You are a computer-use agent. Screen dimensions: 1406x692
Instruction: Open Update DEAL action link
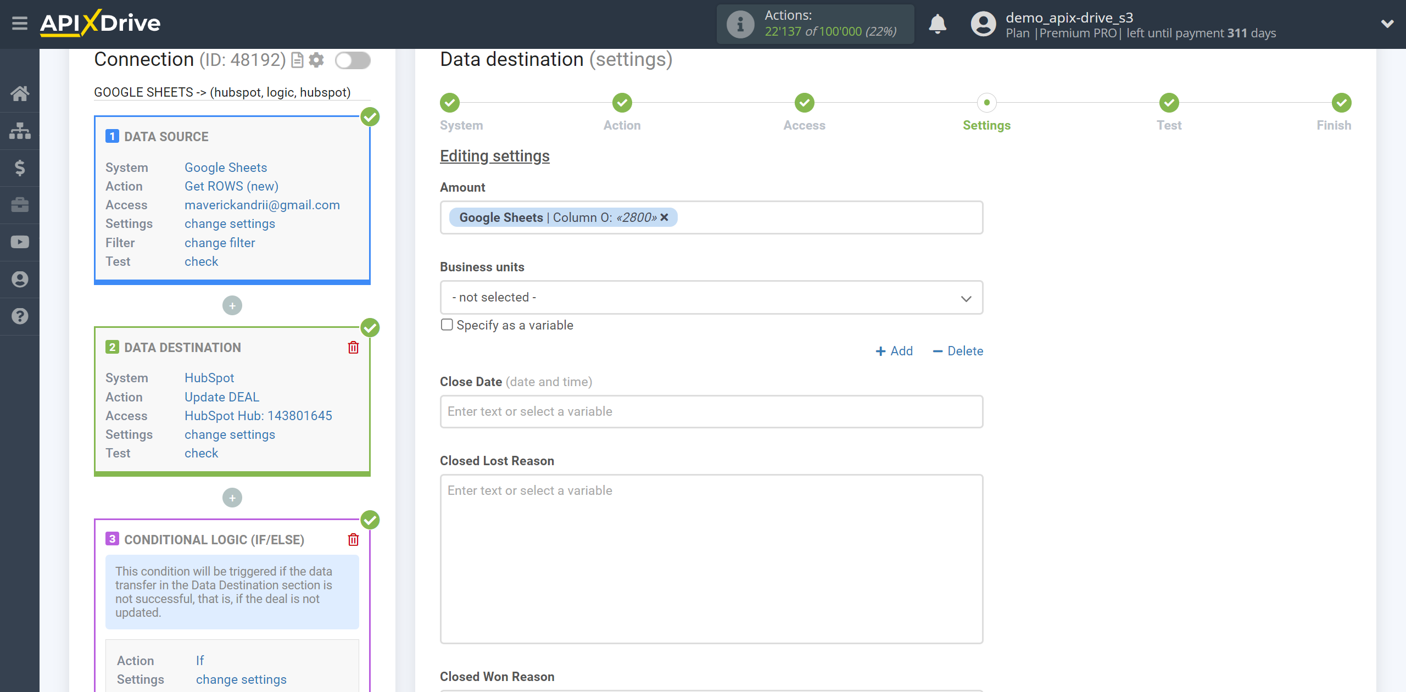point(222,397)
